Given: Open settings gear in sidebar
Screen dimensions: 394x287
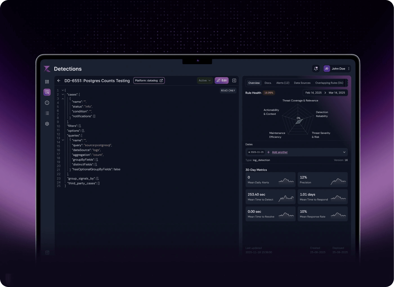Looking at the screenshot, I should (x=47, y=124).
